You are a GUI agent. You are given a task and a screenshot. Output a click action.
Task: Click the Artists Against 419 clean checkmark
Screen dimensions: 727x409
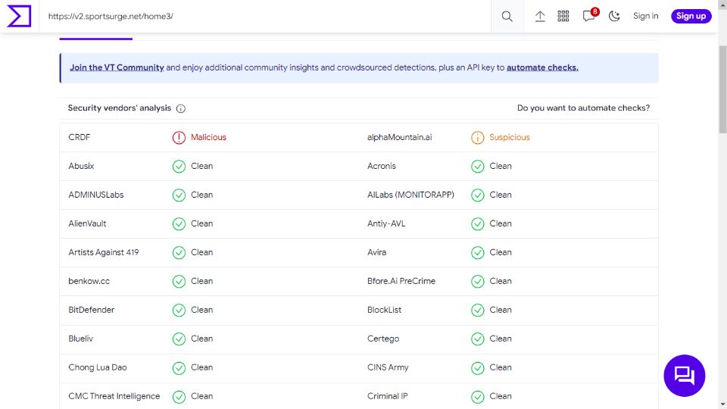coord(179,253)
